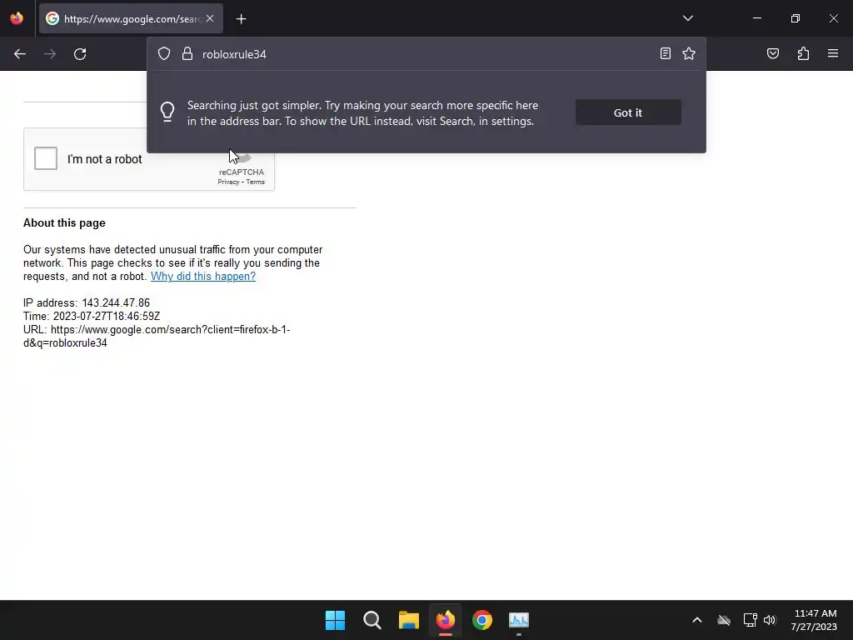Close the Google search tab

(210, 18)
